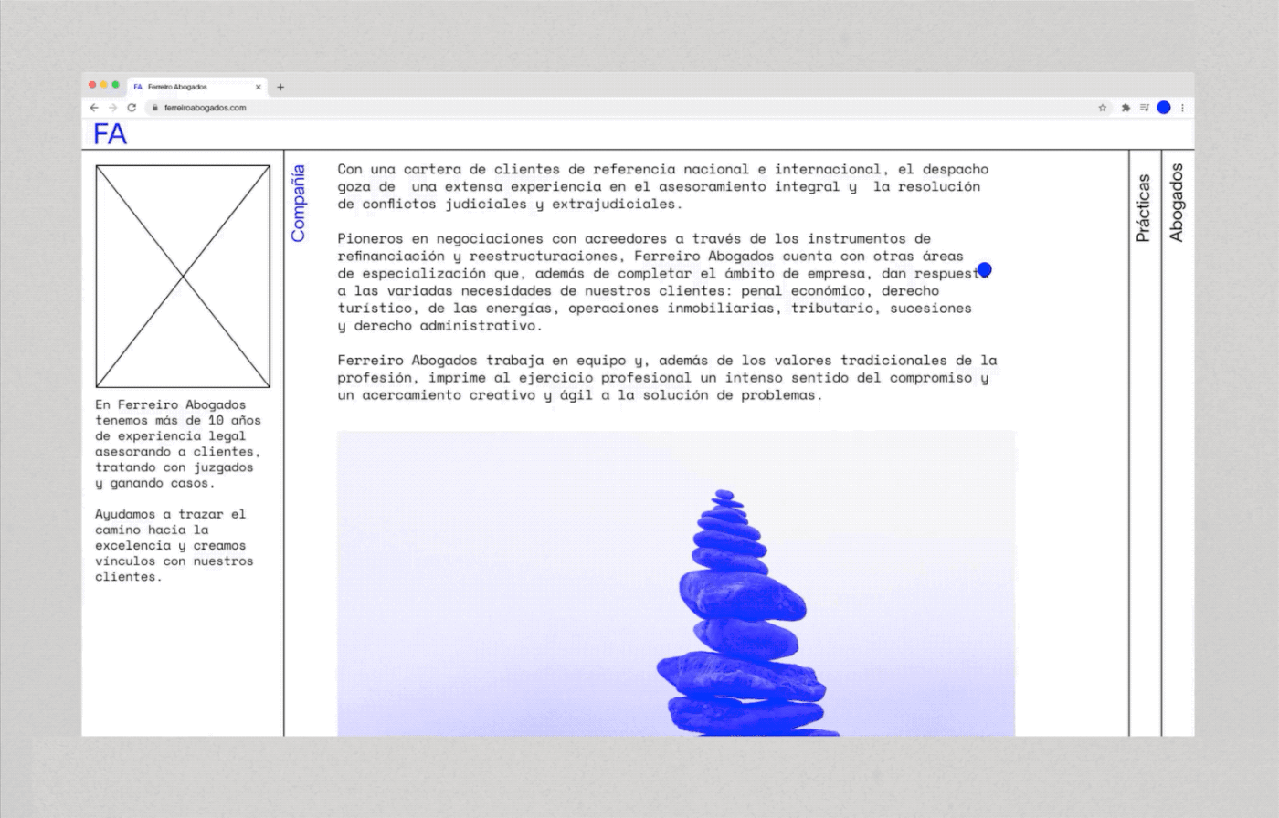Click the blue profile avatar circle
Screen dimensions: 1279x818
coord(1164,108)
